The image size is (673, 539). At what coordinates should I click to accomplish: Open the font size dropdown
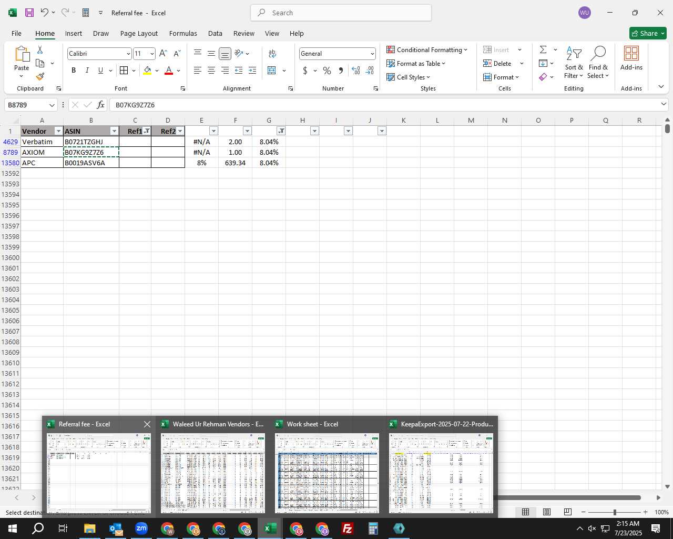[152, 54]
